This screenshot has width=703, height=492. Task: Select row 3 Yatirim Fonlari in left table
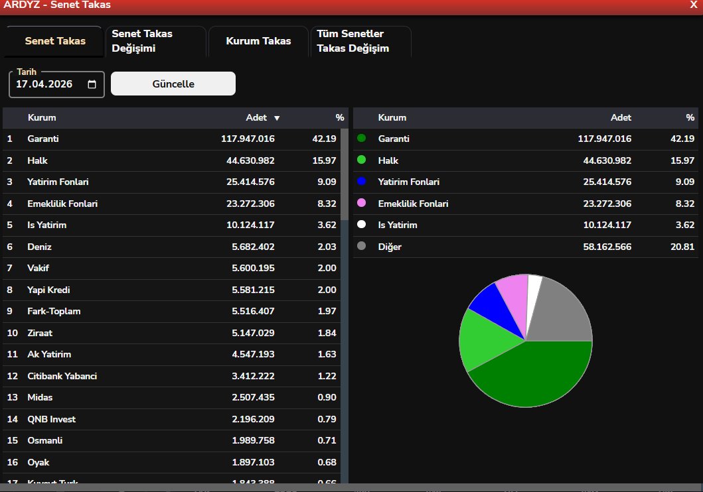(x=171, y=182)
